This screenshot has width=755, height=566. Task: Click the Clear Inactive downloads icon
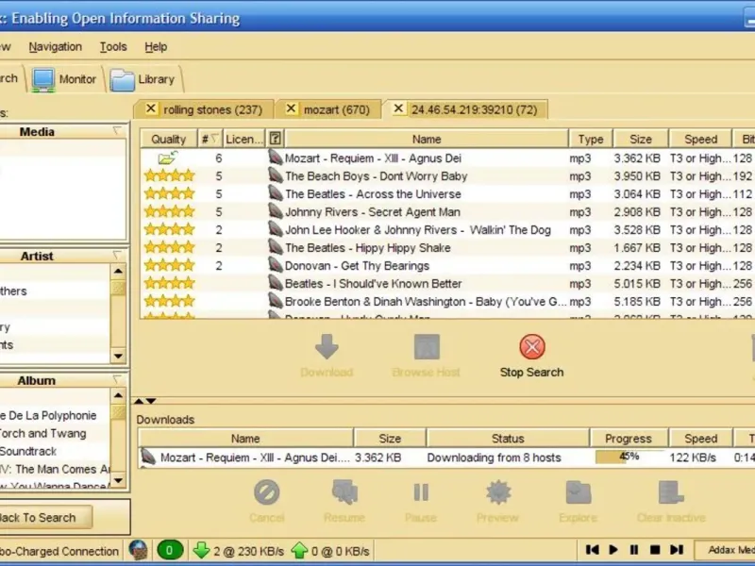[671, 492]
